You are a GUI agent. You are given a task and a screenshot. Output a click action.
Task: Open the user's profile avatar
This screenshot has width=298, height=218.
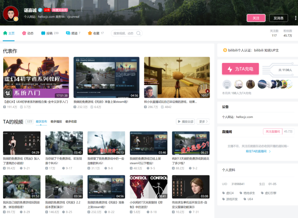click(11, 14)
